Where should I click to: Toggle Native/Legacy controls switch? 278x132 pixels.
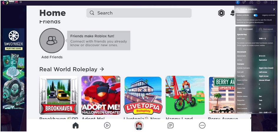point(256,15)
